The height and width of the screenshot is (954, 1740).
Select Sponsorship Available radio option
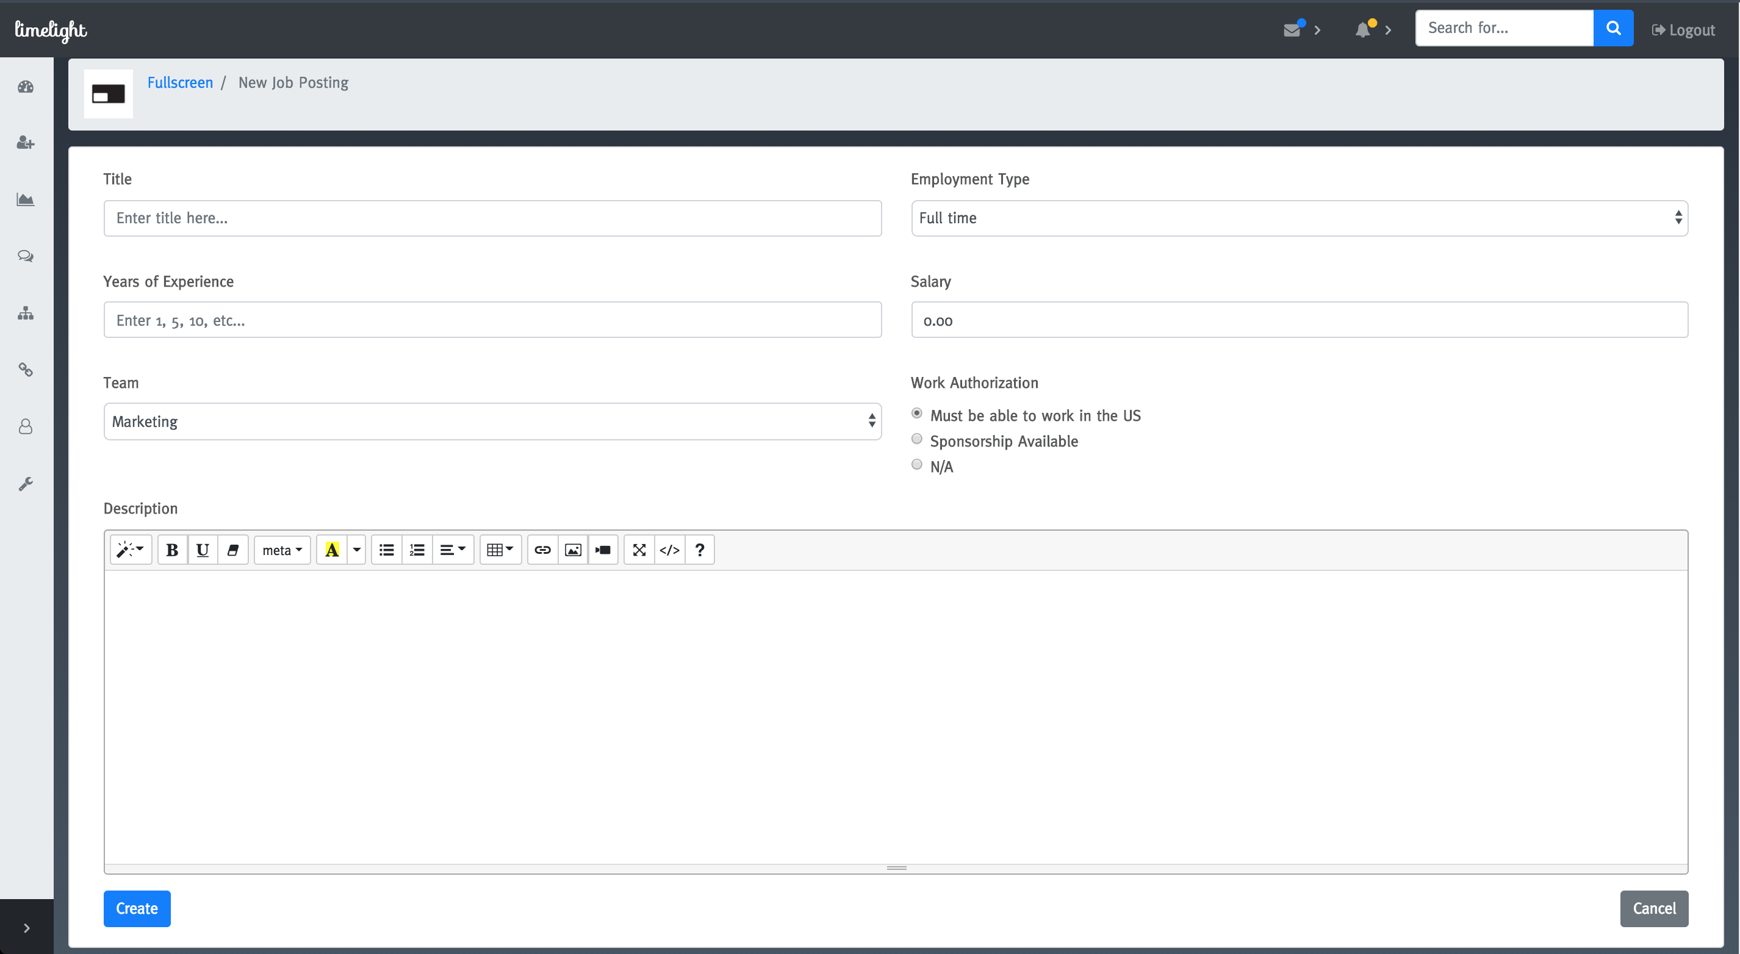coord(916,439)
